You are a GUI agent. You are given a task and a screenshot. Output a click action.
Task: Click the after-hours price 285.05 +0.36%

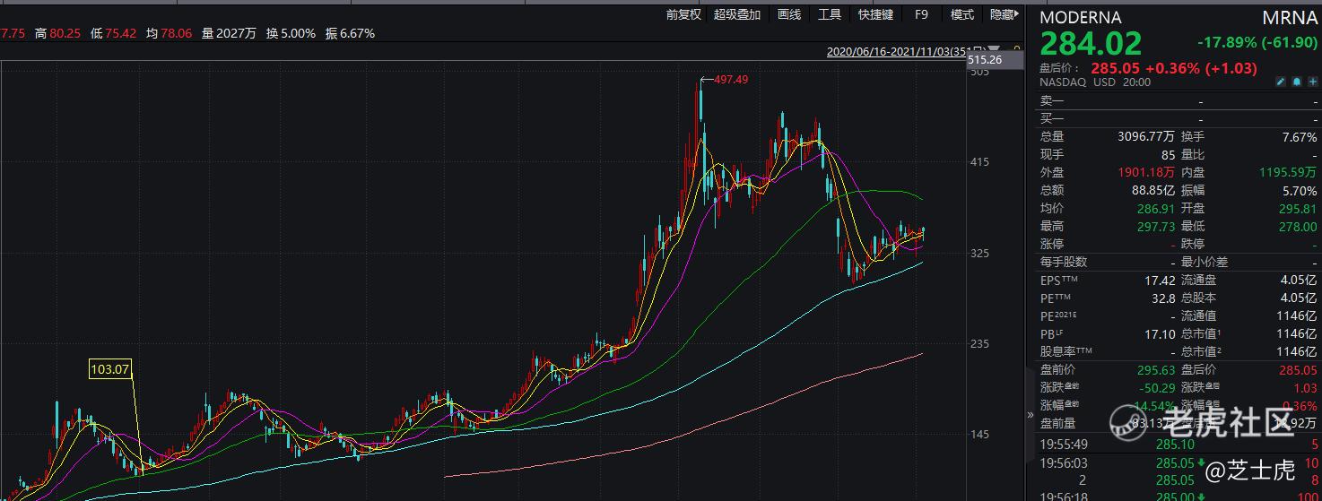tap(1174, 68)
